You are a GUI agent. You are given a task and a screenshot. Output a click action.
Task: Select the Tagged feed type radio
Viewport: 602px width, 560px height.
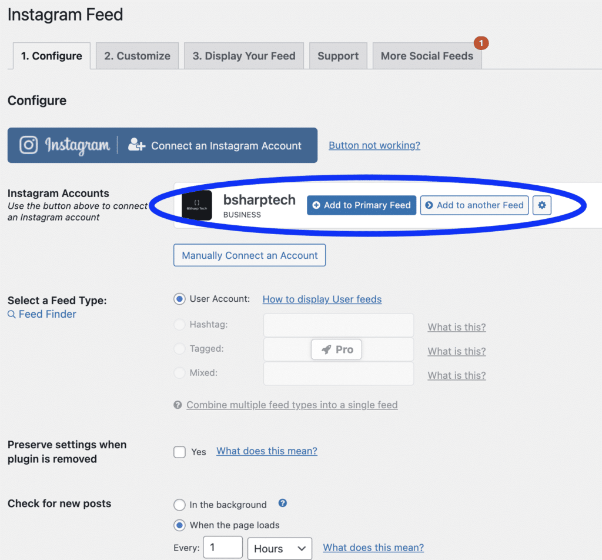[179, 349]
